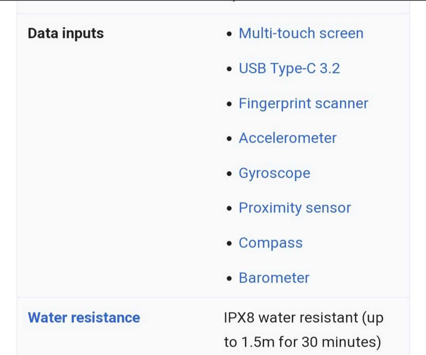The image size is (426, 355).
Task: Visit the Barometer link
Action: pos(274,278)
